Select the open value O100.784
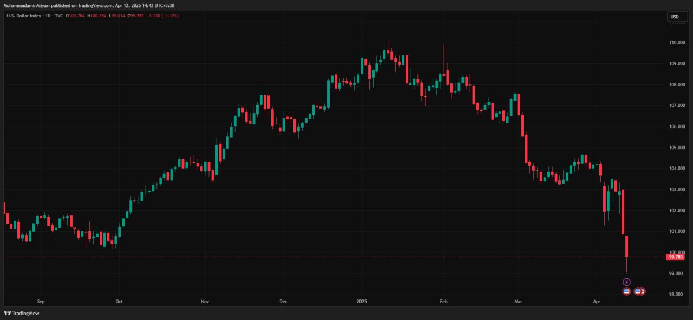 point(76,16)
